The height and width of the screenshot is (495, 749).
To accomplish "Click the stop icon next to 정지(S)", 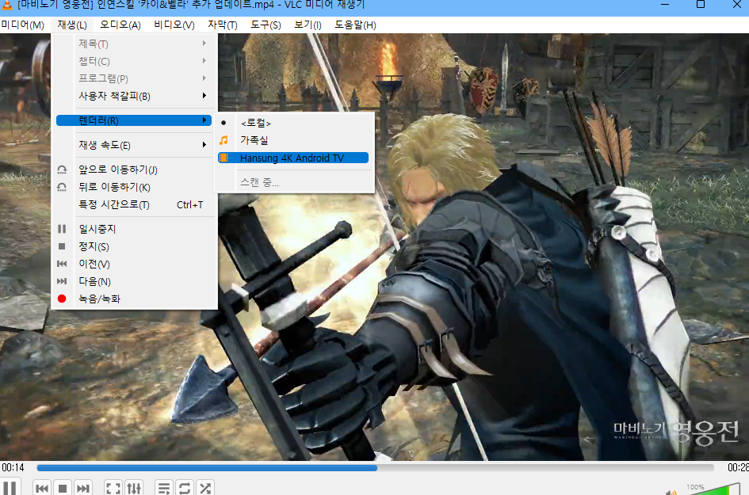I will coord(62,246).
